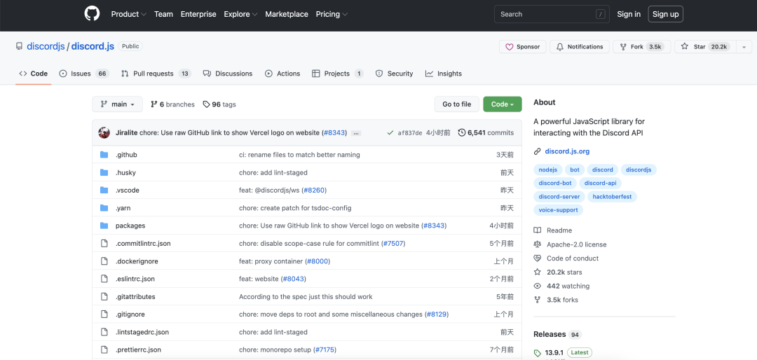The image size is (757, 360).
Task: Expand the green Code dropdown button
Action: click(x=503, y=104)
